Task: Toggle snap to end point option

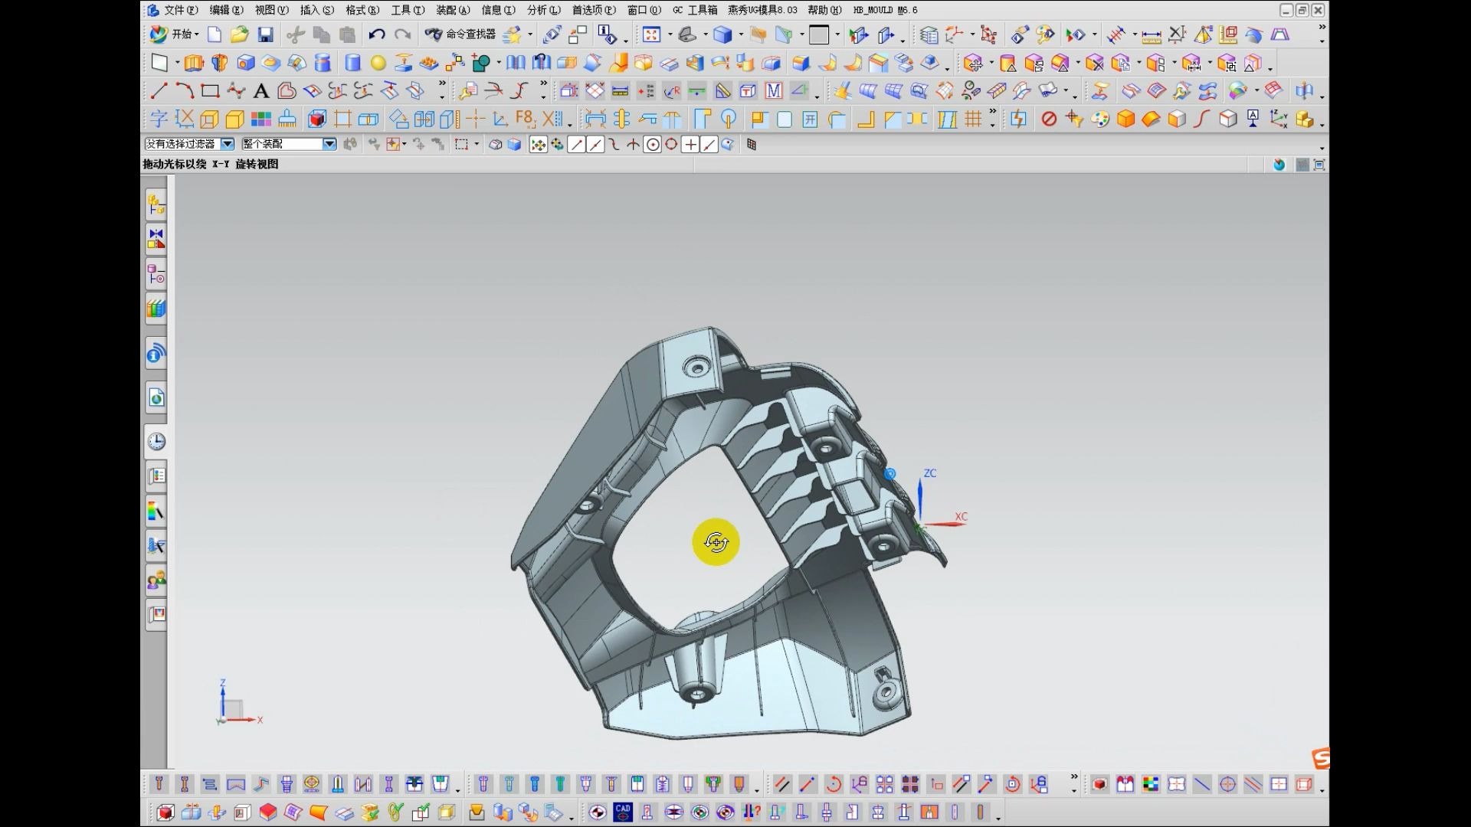Action: 577,145
